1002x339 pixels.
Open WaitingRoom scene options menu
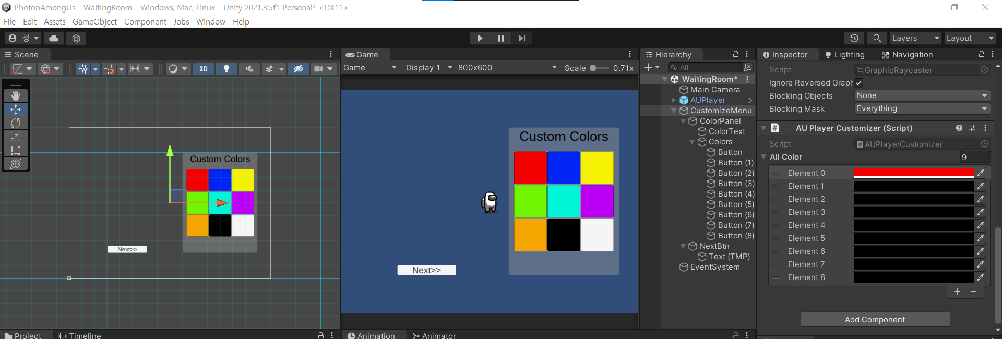coord(747,79)
